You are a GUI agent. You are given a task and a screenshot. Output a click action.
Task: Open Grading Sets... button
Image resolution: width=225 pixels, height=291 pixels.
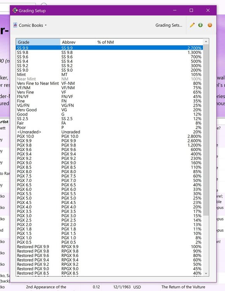pos(169,25)
